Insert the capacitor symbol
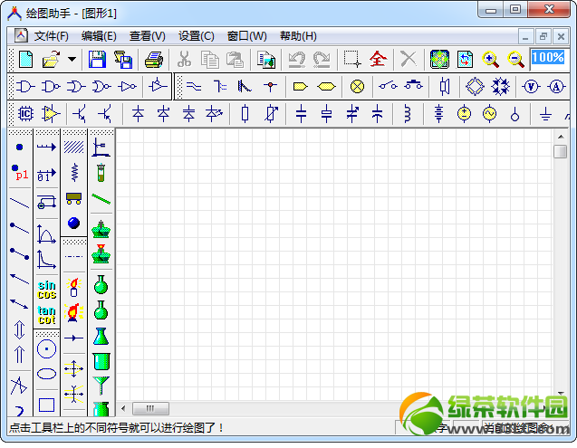 pyautogui.click(x=301, y=114)
